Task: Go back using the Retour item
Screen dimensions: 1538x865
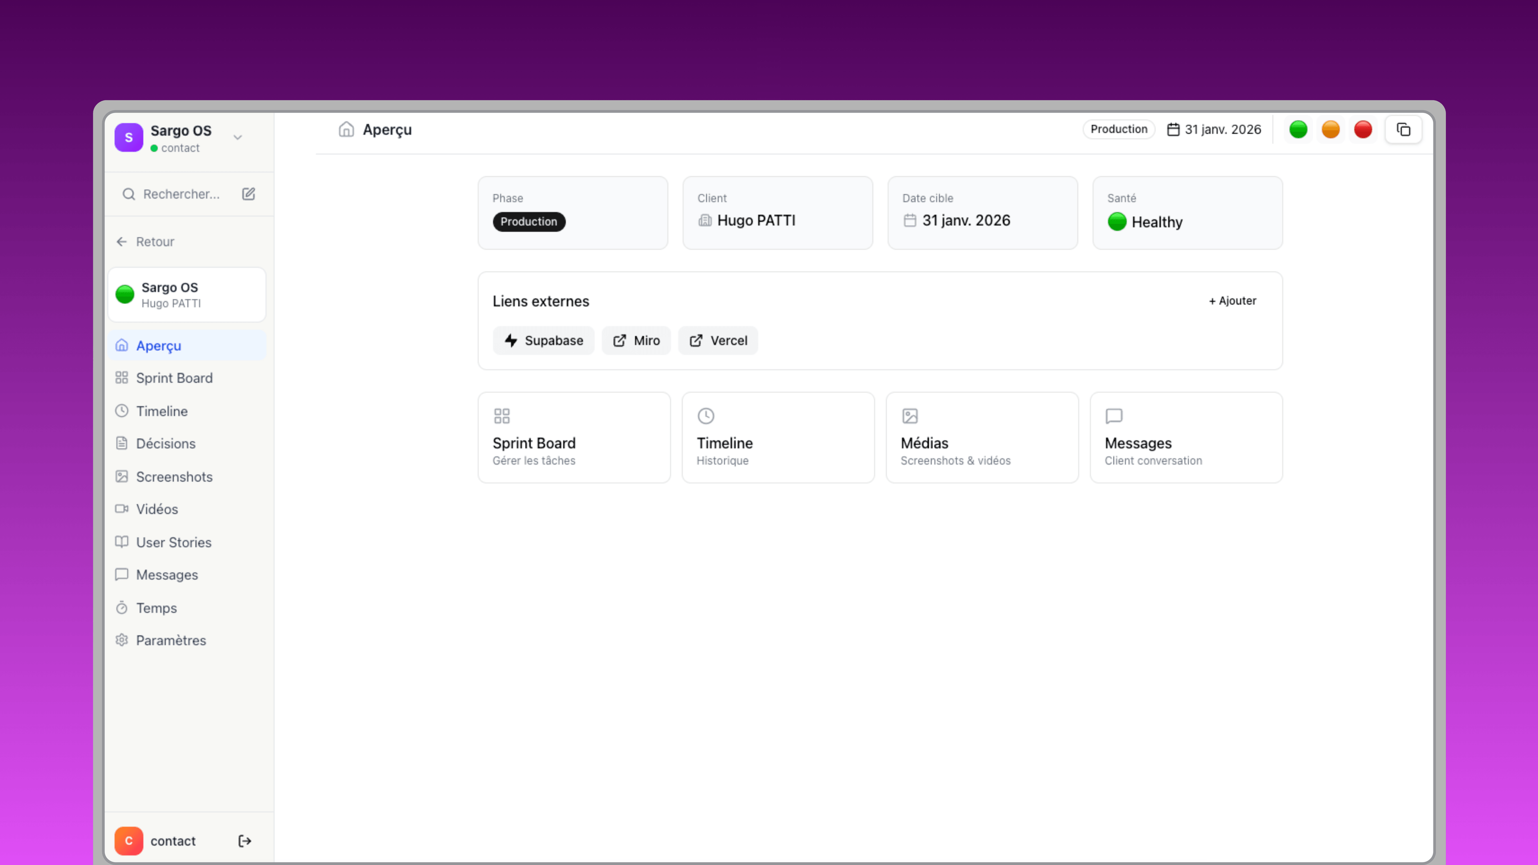Action: pyautogui.click(x=155, y=241)
